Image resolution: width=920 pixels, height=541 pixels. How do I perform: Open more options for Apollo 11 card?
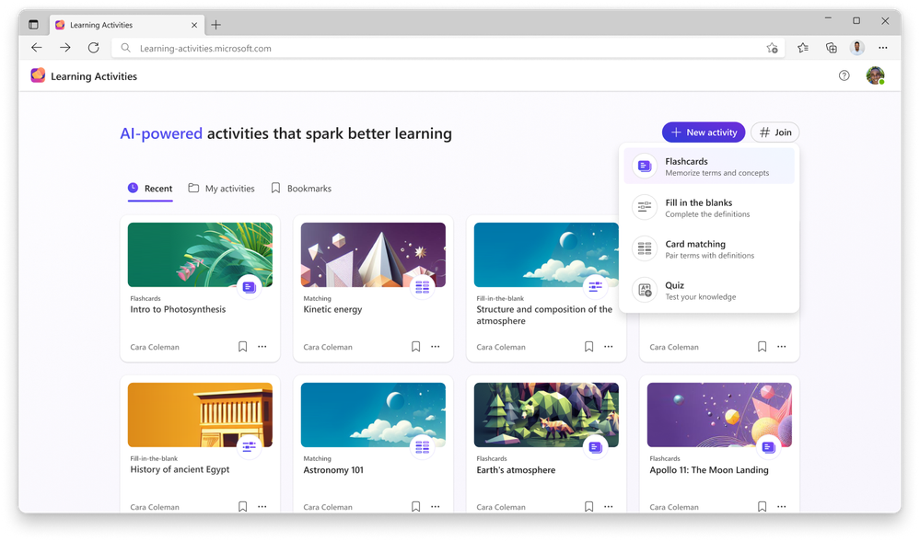pyautogui.click(x=782, y=506)
